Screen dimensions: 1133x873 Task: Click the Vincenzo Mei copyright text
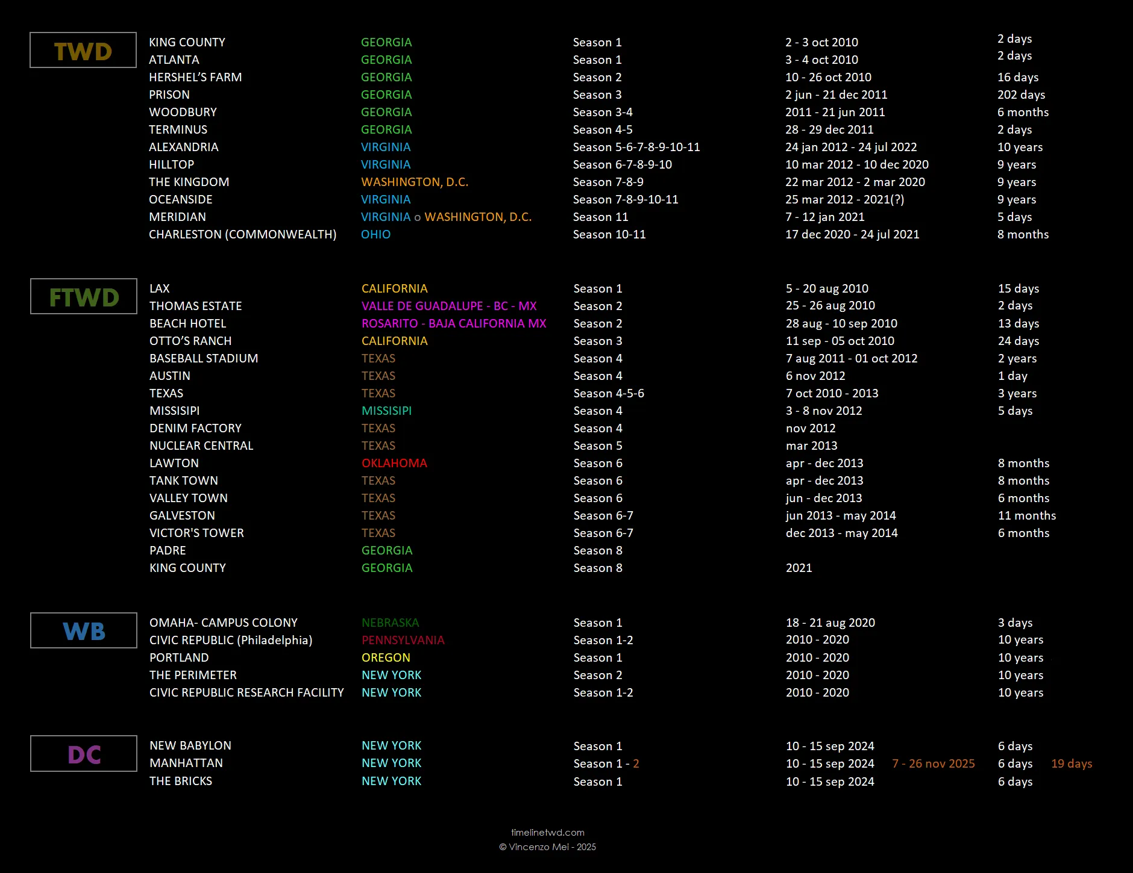[x=547, y=847]
